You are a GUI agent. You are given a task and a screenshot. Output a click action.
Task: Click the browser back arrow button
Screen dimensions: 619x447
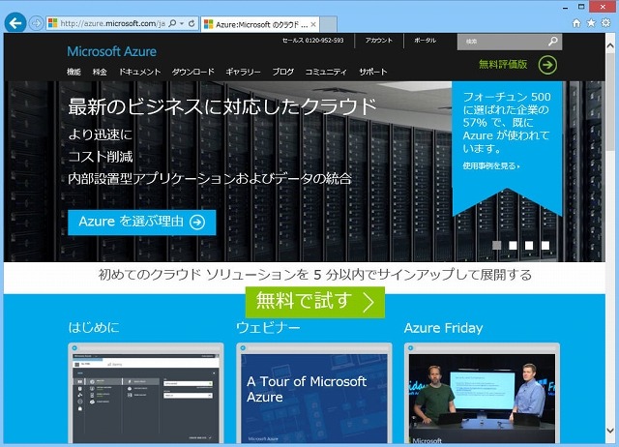pyautogui.click(x=15, y=23)
